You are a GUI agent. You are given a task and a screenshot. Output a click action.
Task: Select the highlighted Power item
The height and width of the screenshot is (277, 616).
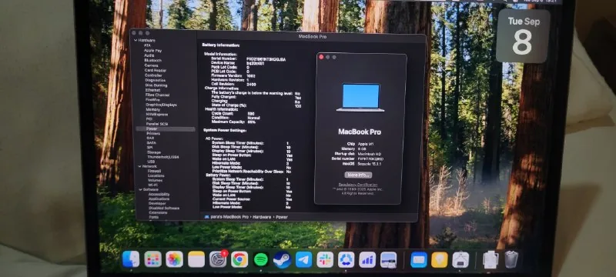coord(166,128)
